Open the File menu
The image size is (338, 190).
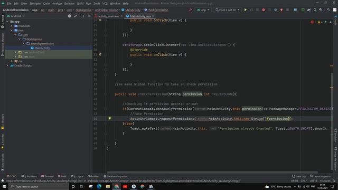tap(9, 4)
